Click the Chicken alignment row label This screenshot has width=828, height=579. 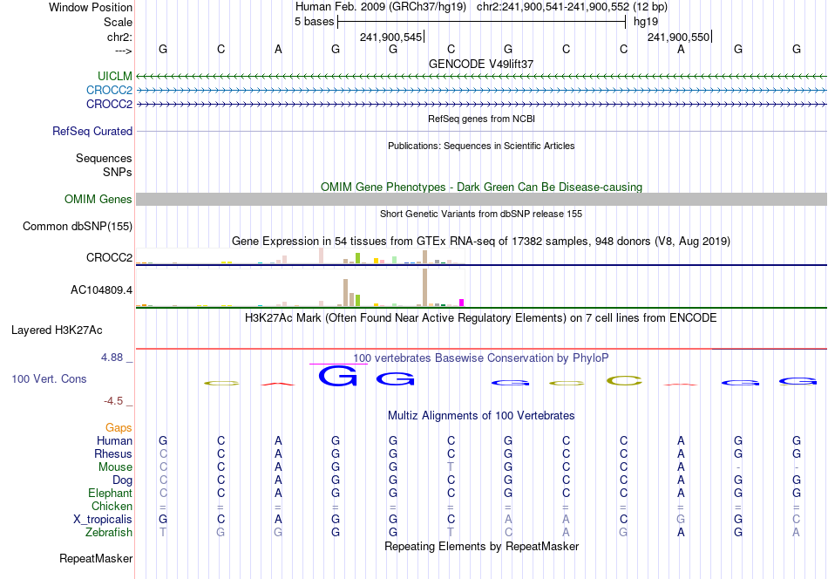112,506
